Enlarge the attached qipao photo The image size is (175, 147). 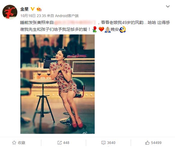point(57,84)
